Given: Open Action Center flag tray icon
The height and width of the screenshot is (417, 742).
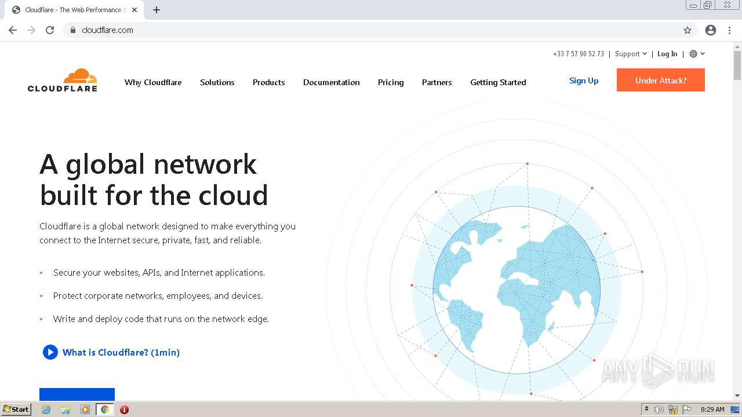Looking at the screenshot, I should coord(687,409).
